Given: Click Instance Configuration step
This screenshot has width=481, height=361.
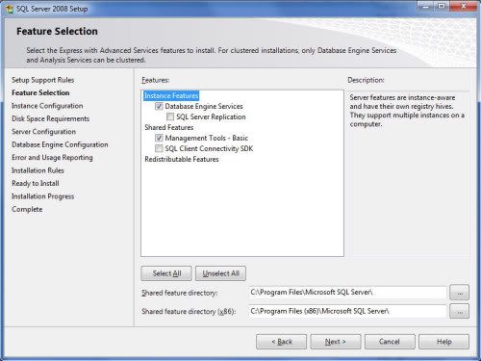Looking at the screenshot, I should [47, 106].
